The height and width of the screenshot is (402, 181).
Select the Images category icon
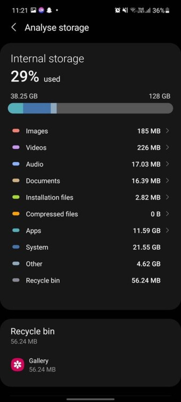coord(16,131)
